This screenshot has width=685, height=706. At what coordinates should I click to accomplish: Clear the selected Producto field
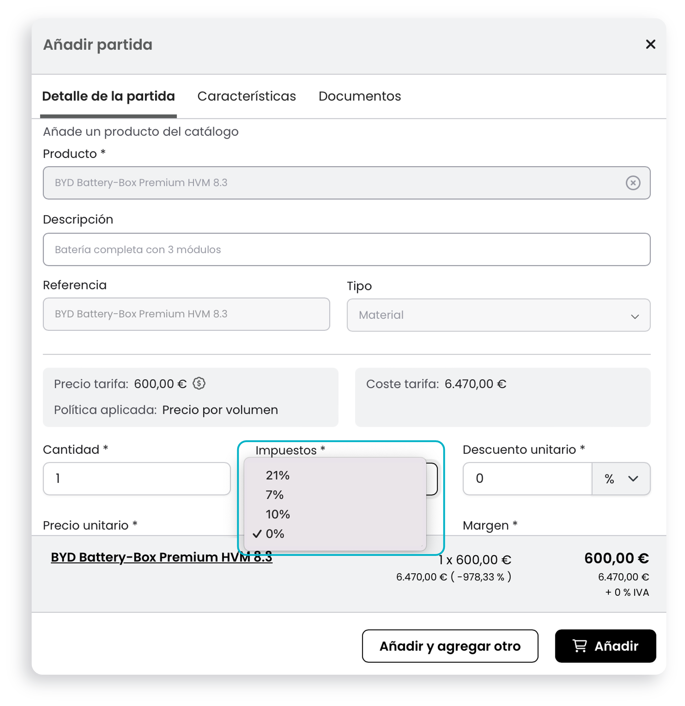[x=633, y=183]
